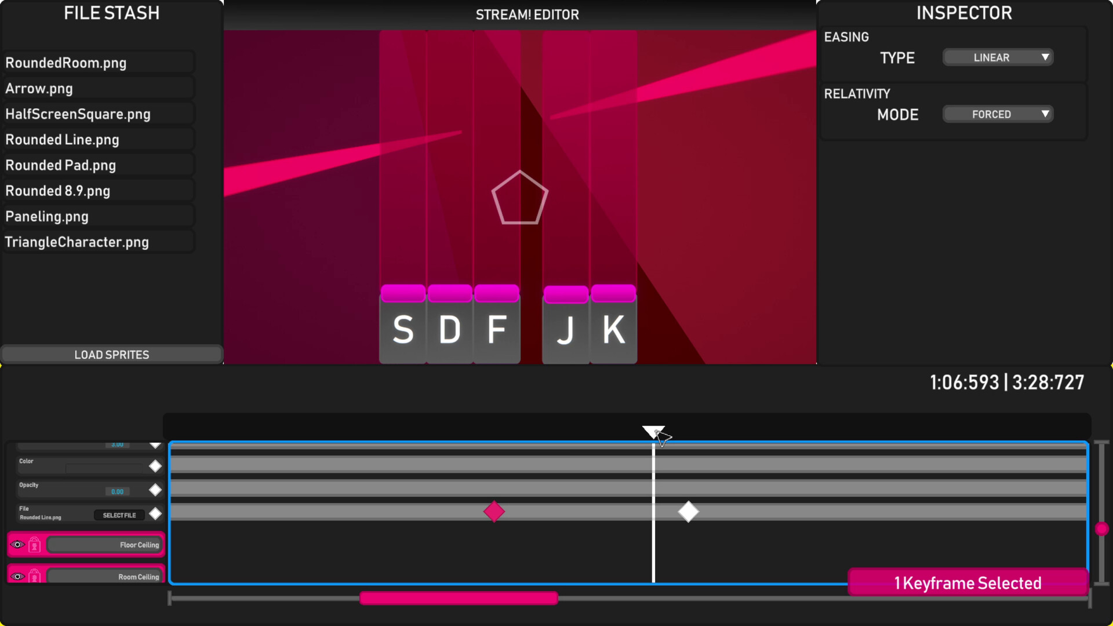
Task: Select Arrow.png in File Stash
Action: tap(97, 88)
